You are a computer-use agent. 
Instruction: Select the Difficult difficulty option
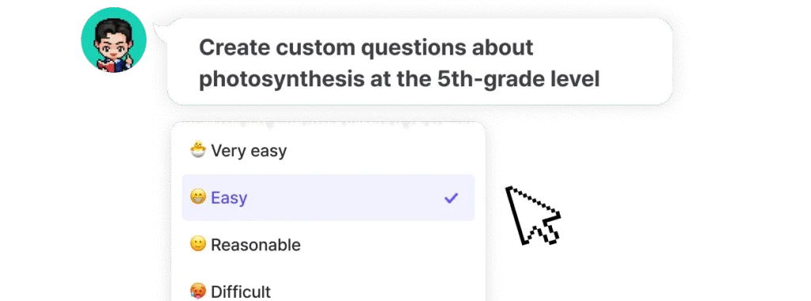[329, 291]
